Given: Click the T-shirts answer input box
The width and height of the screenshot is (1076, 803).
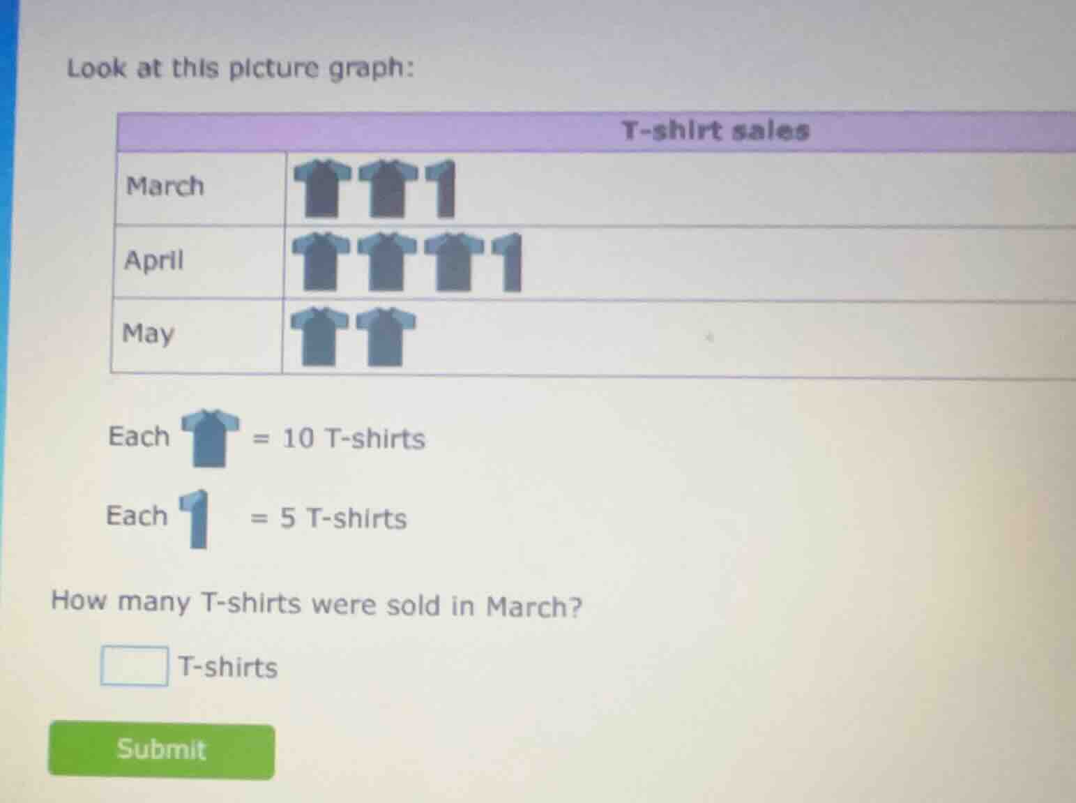Looking at the screenshot, I should (x=133, y=667).
